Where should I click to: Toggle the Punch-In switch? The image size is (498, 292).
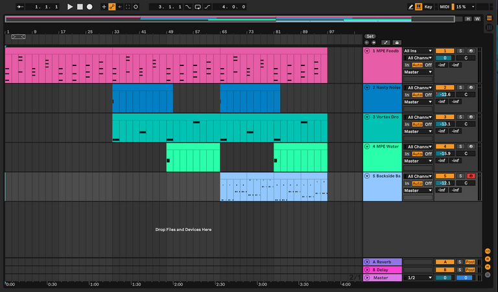[188, 6]
